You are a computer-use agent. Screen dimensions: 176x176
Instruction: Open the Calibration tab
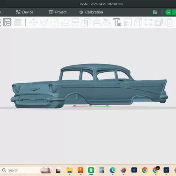click(91, 12)
